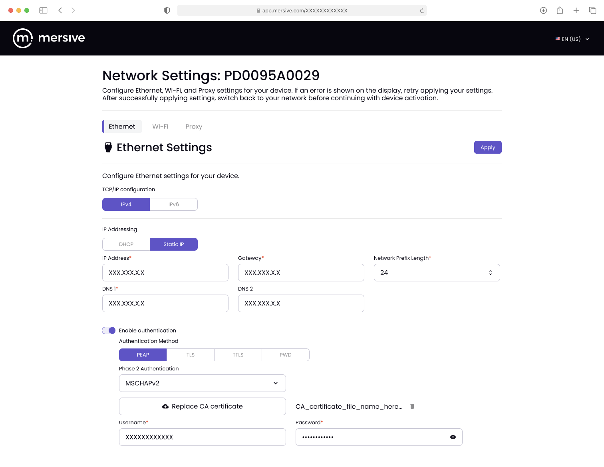Switch to the Wi-Fi tab
604x467 pixels.
160,127
